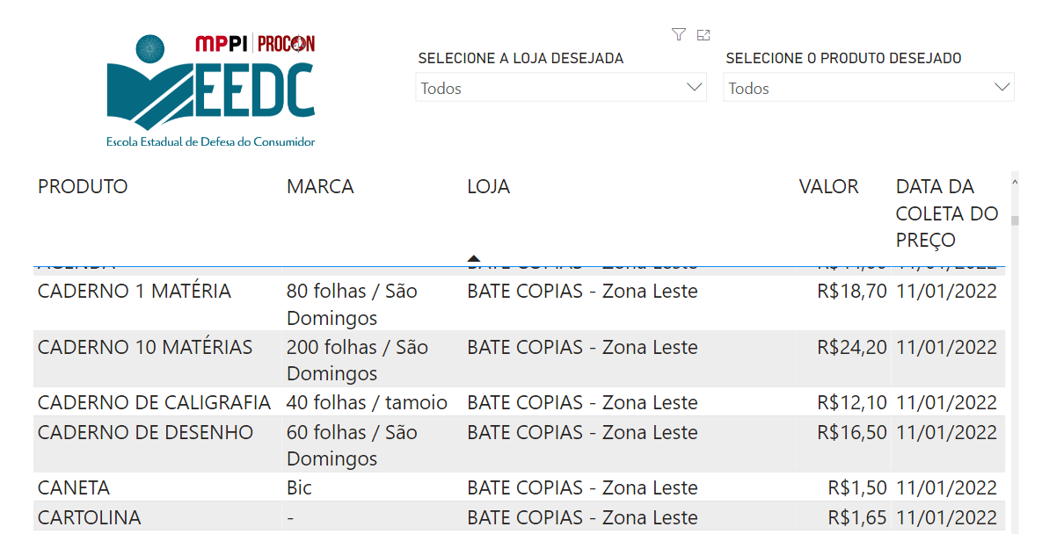Open focus mode with the expand icon

click(703, 35)
